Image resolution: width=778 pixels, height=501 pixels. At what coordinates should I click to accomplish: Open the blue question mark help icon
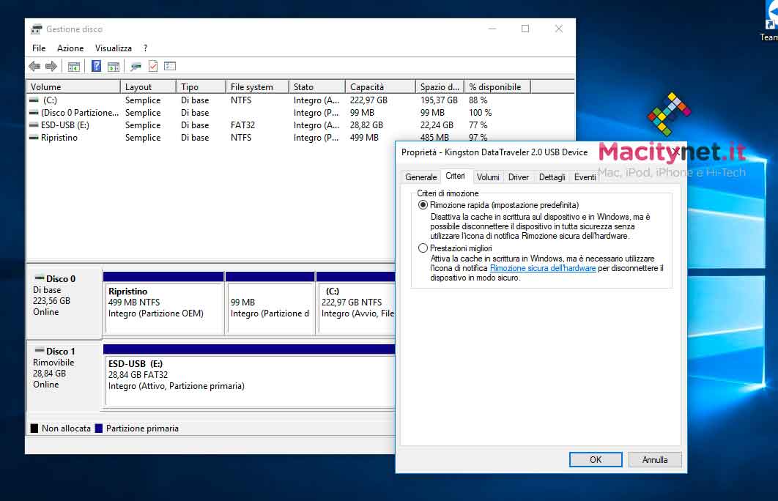click(96, 67)
